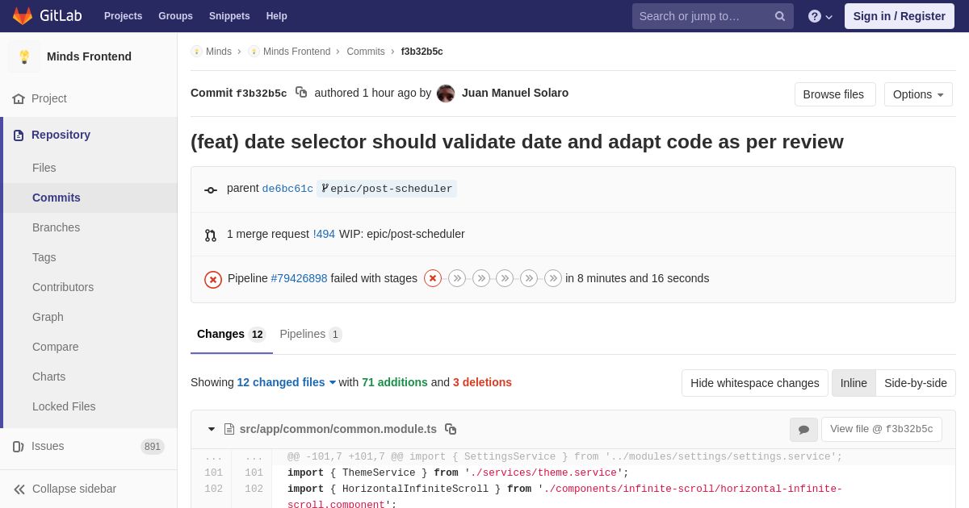This screenshot has width=969, height=508.
Task: Toggle comments with the speech bubble button
Action: coord(803,430)
